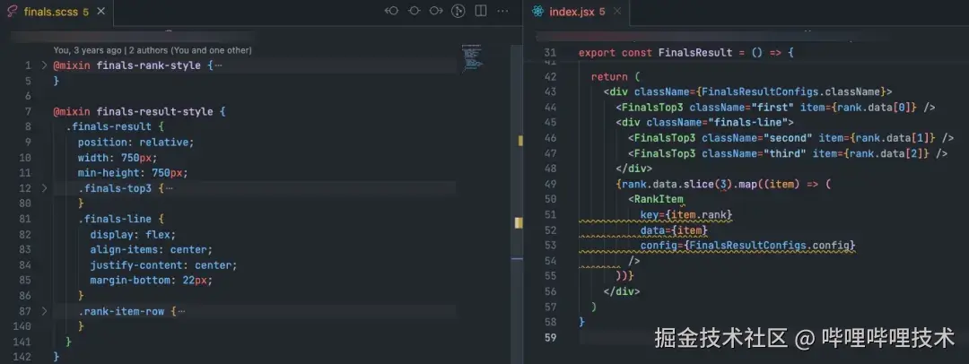Click 'display: flex;' on line 82
This screenshot has height=364, width=969.
pyautogui.click(x=133, y=235)
